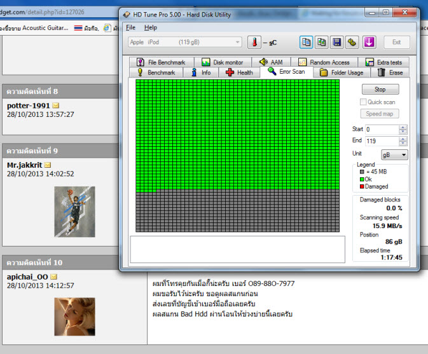Click the envelope icon beside apichai_OO
428x354 pixels.
pyautogui.click(x=54, y=276)
